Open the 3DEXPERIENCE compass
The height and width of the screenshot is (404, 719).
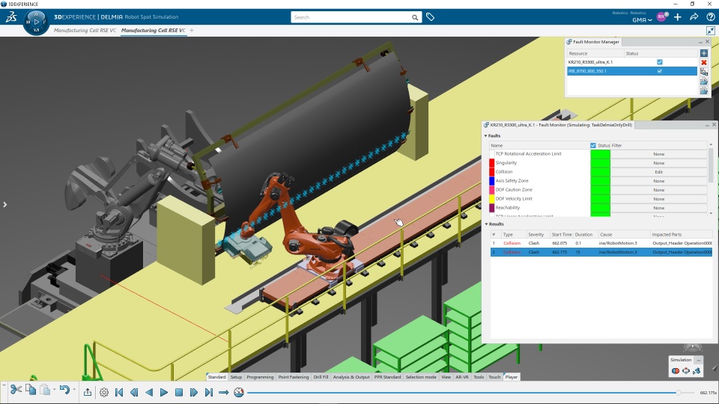point(36,22)
